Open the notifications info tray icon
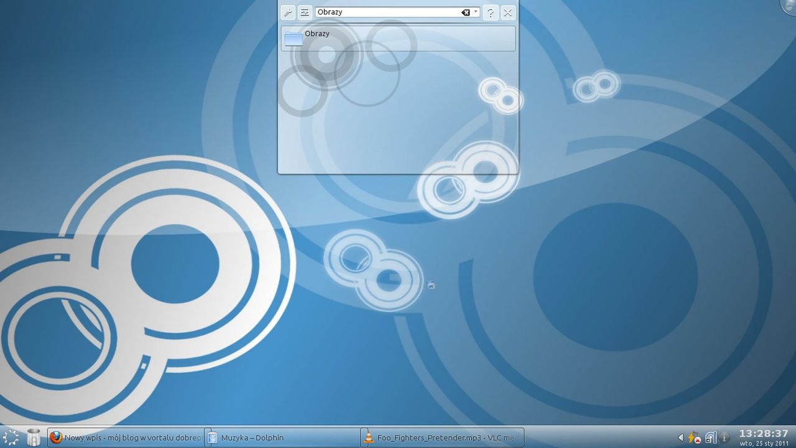The height and width of the screenshot is (448, 796). (724, 438)
